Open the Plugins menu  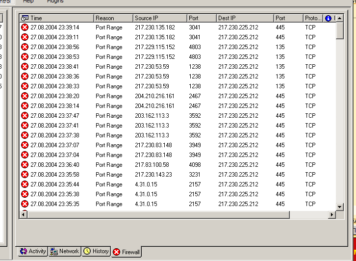pyautogui.click(x=55, y=1)
